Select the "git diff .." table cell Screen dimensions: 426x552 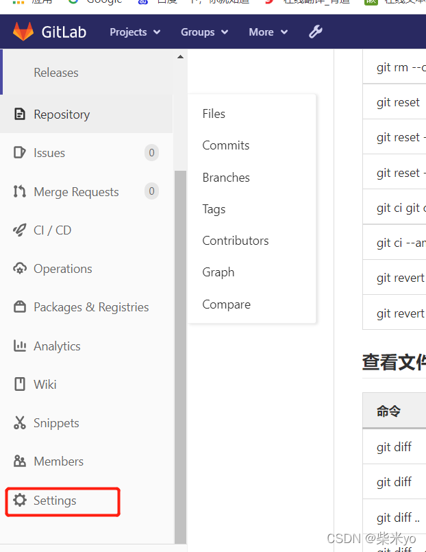[x=394, y=517]
